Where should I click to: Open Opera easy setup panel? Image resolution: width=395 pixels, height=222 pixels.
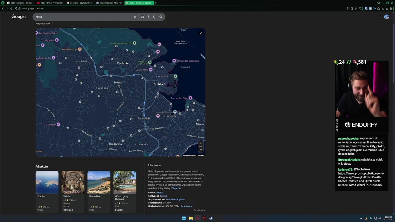click(x=391, y=9)
